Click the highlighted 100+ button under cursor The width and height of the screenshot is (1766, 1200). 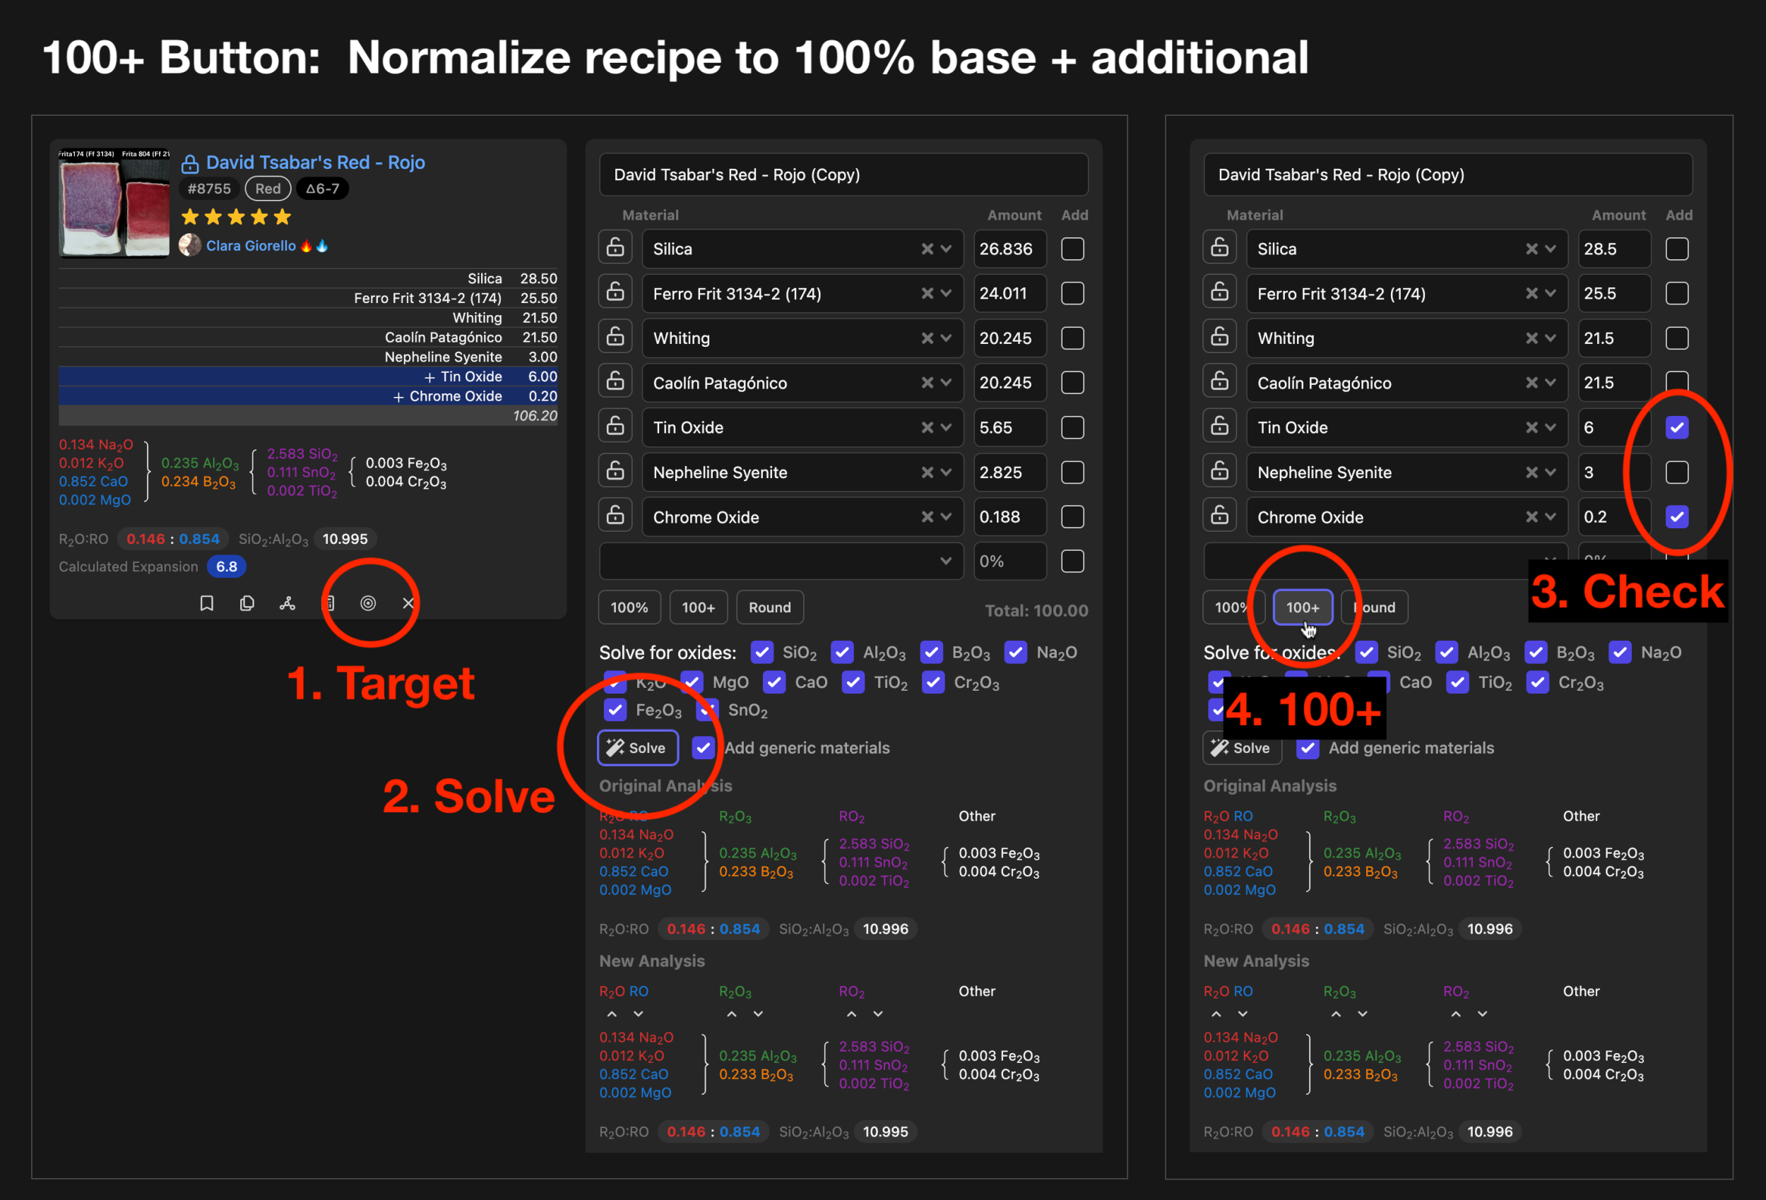(1303, 607)
